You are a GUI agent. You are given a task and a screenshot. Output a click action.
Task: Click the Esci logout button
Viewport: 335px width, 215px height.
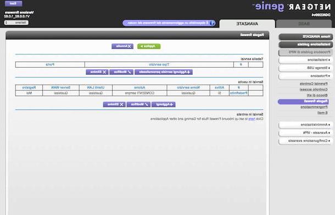(13, 3)
